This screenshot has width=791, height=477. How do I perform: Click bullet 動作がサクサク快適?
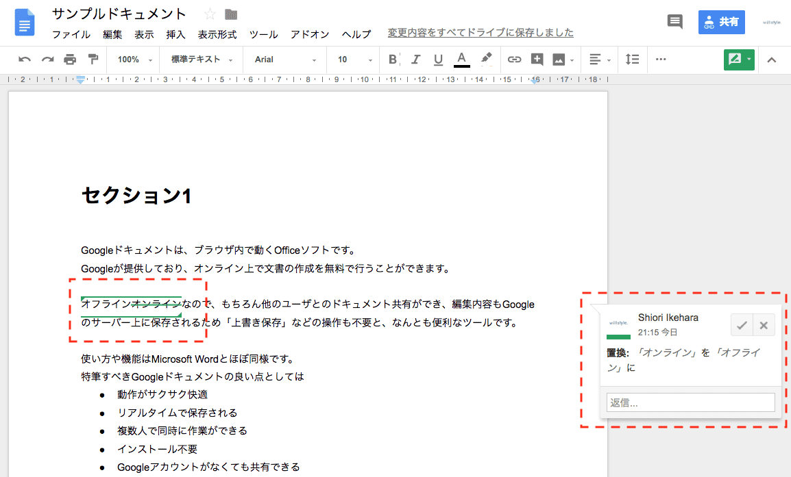click(x=162, y=394)
